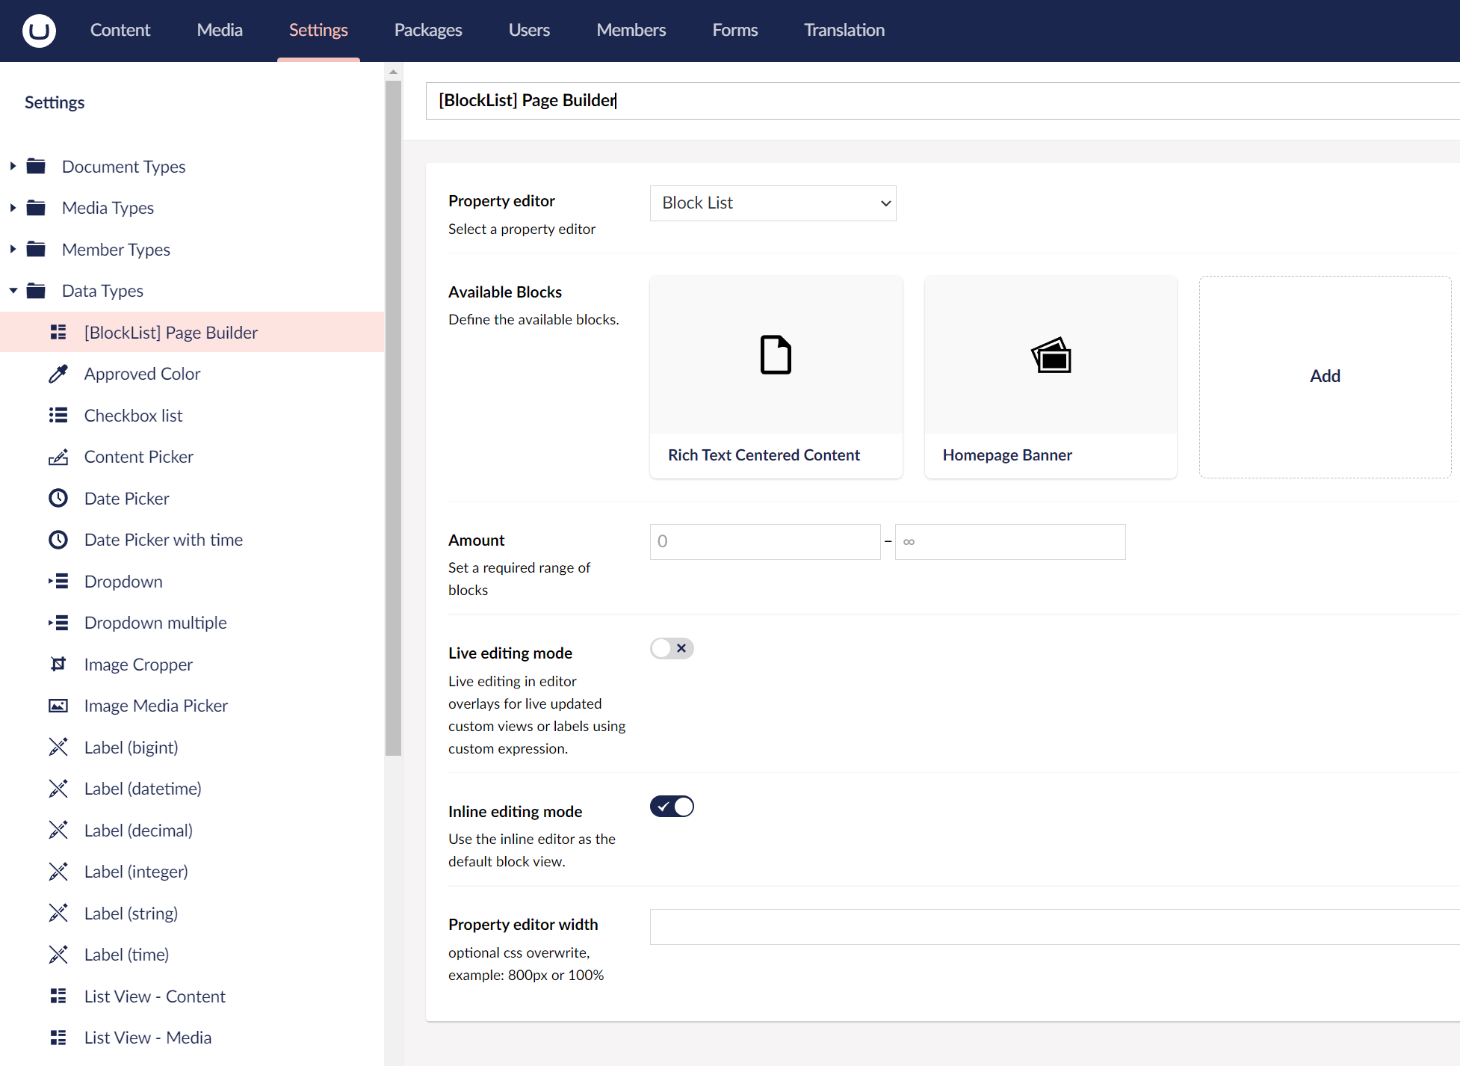The height and width of the screenshot is (1066, 1460).
Task: Focus the data type name field
Action: click(943, 101)
